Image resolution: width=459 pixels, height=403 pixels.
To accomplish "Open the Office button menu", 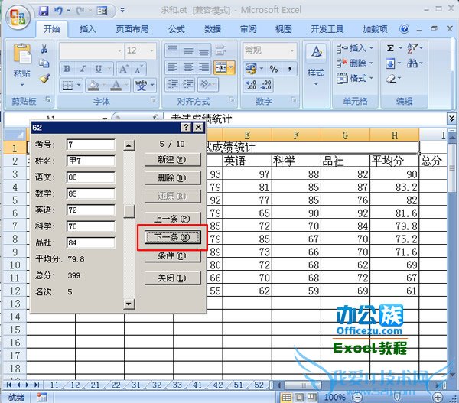I will point(18,17).
